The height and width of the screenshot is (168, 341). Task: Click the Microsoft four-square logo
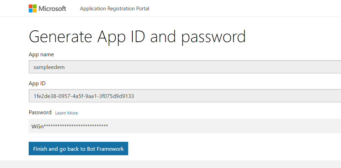(32, 8)
